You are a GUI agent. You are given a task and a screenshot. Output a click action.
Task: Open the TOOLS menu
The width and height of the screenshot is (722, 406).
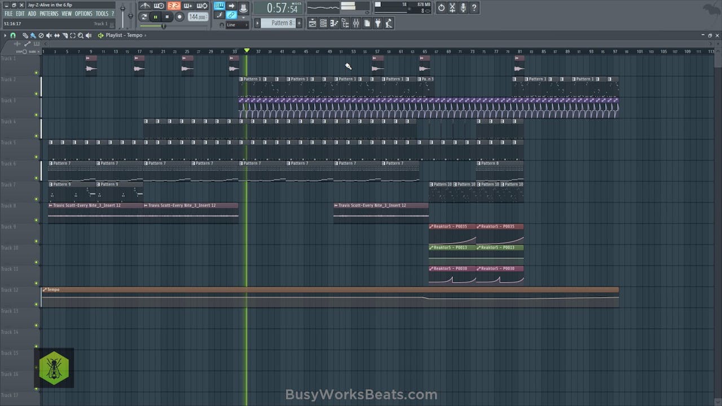(x=102, y=14)
